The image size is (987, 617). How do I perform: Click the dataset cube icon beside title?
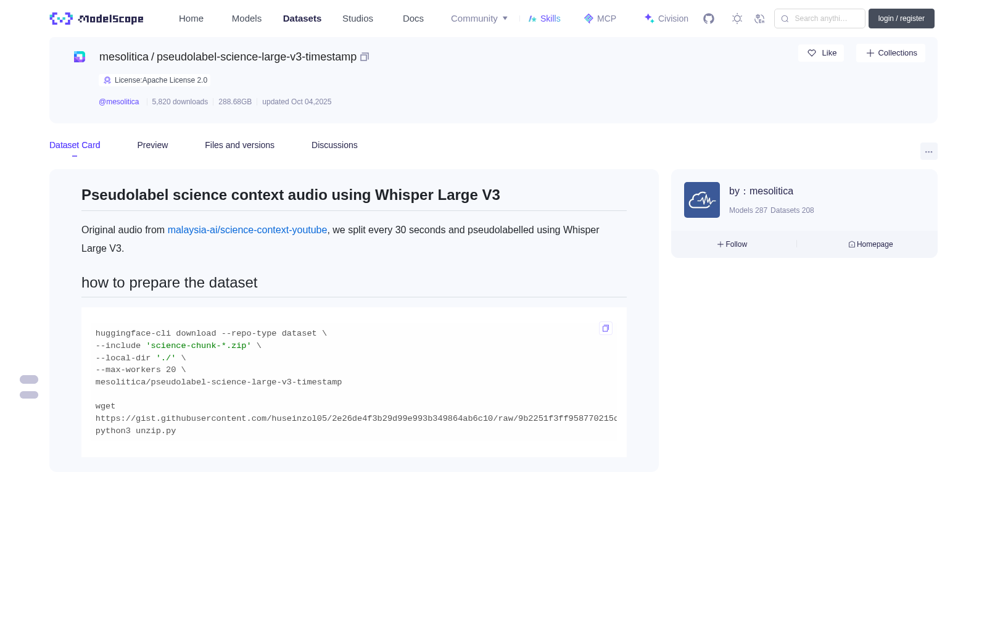click(x=80, y=57)
